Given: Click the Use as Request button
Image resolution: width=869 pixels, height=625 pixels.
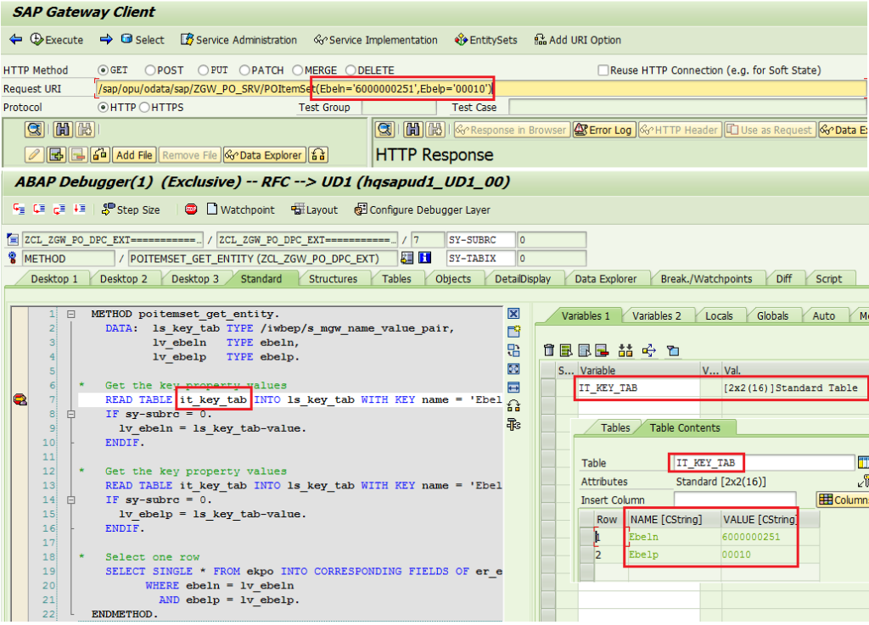Looking at the screenshot, I should (769, 130).
